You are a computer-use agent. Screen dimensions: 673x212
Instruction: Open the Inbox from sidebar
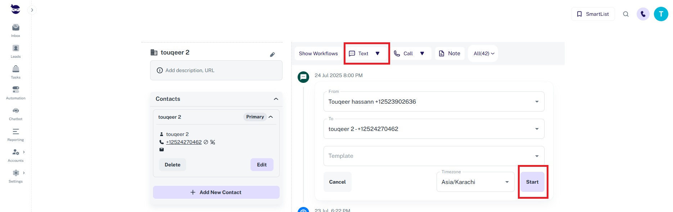pos(15,30)
